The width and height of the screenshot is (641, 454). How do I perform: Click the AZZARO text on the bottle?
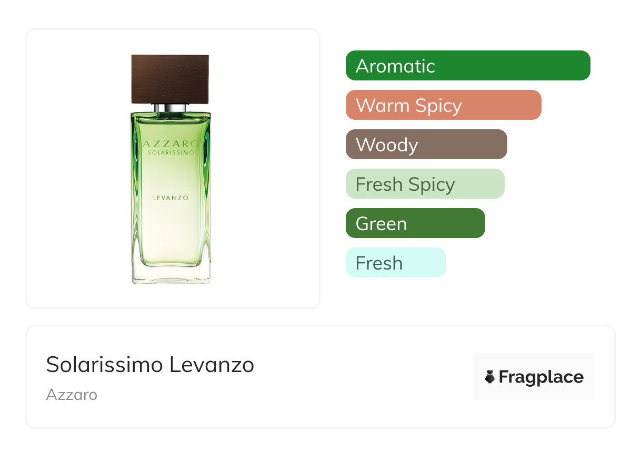171,143
